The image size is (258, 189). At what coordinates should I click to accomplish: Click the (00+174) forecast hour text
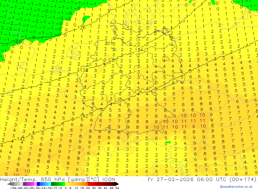coord(243,179)
